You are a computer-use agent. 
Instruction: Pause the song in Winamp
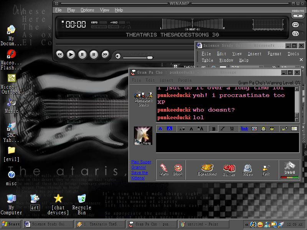82,54
